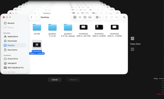164x99 pixels.
Task: Click the Favorites section header
Action: 7,33
